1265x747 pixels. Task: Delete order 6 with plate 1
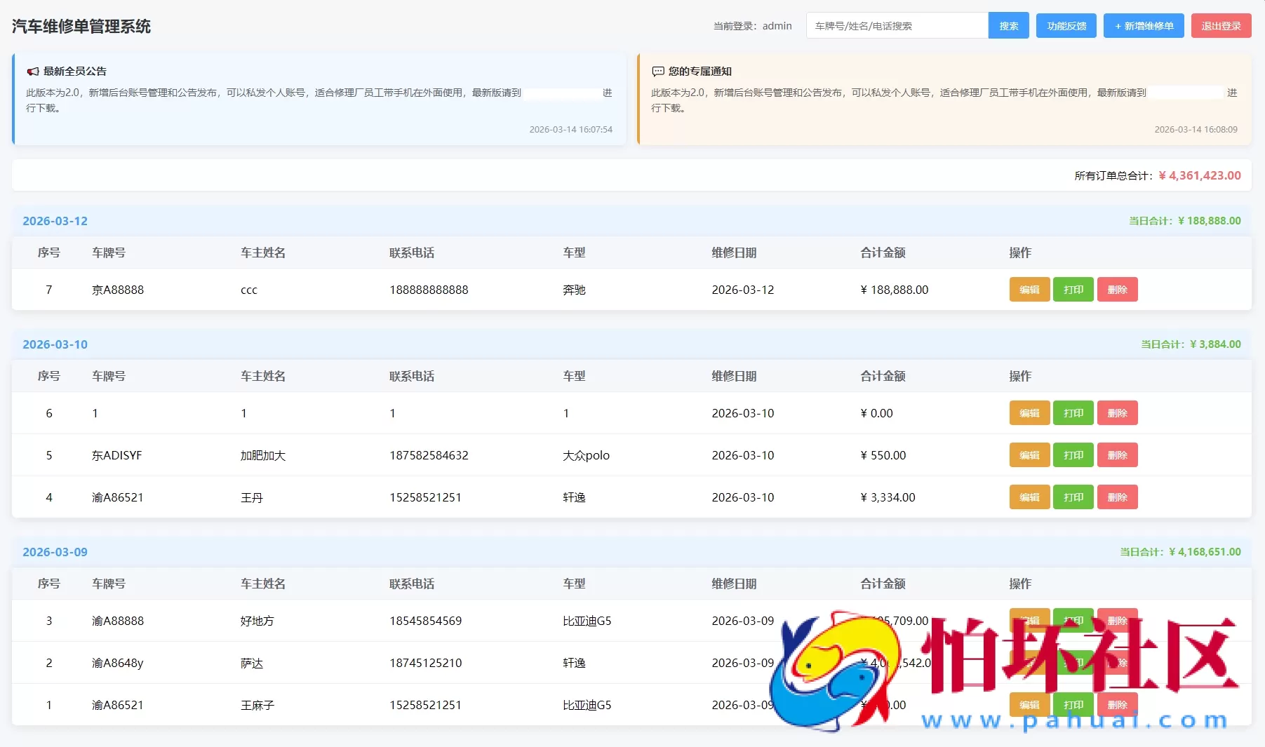(x=1117, y=412)
